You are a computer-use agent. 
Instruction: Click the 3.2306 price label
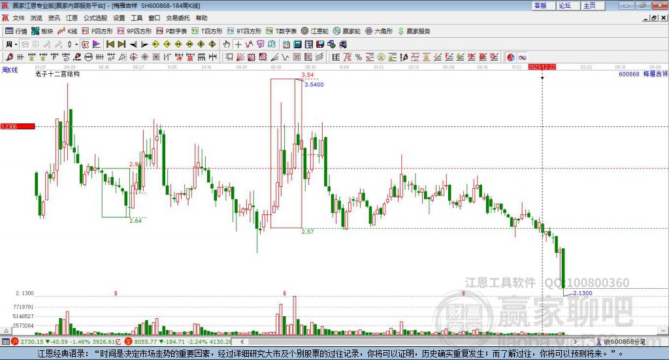click(18, 127)
